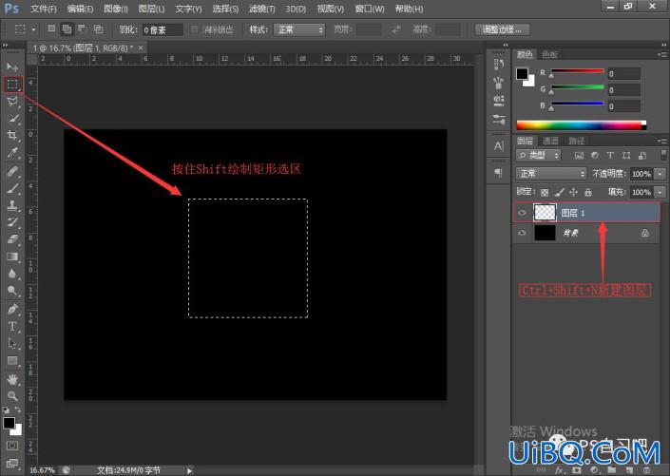The width and height of the screenshot is (670, 476).
Task: Click the toolbar foreground color swatch
Action: click(9, 423)
